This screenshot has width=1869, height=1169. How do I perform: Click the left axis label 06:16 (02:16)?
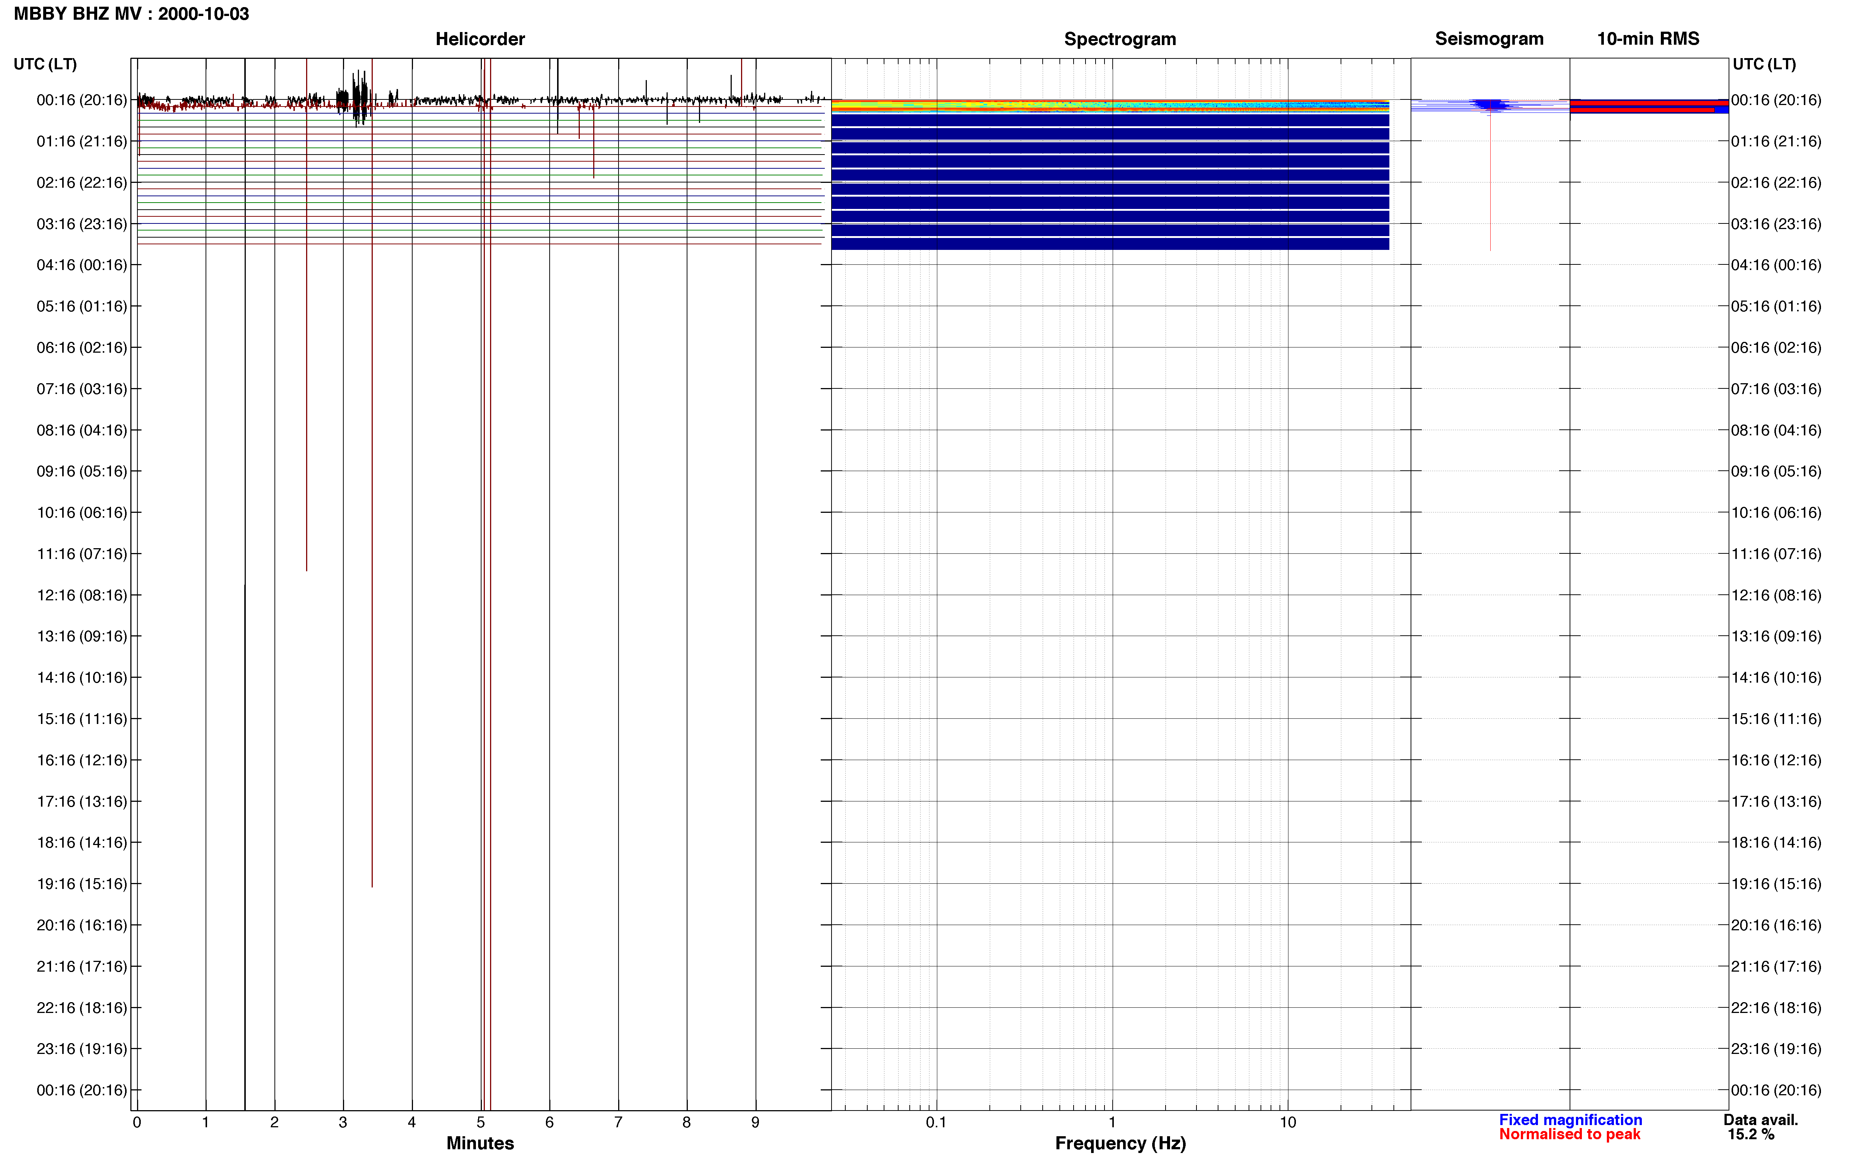(x=82, y=348)
